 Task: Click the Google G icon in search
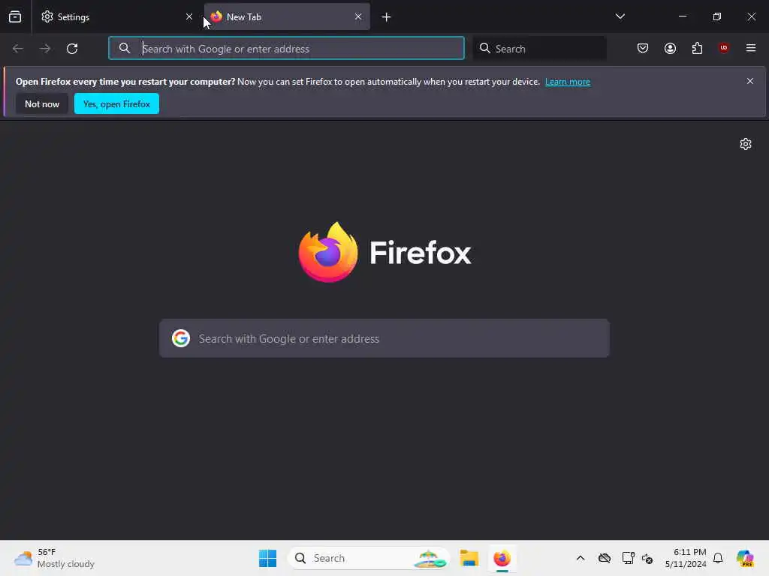click(x=181, y=338)
